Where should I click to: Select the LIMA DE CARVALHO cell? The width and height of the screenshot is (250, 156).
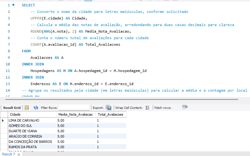[x=32, y=120]
